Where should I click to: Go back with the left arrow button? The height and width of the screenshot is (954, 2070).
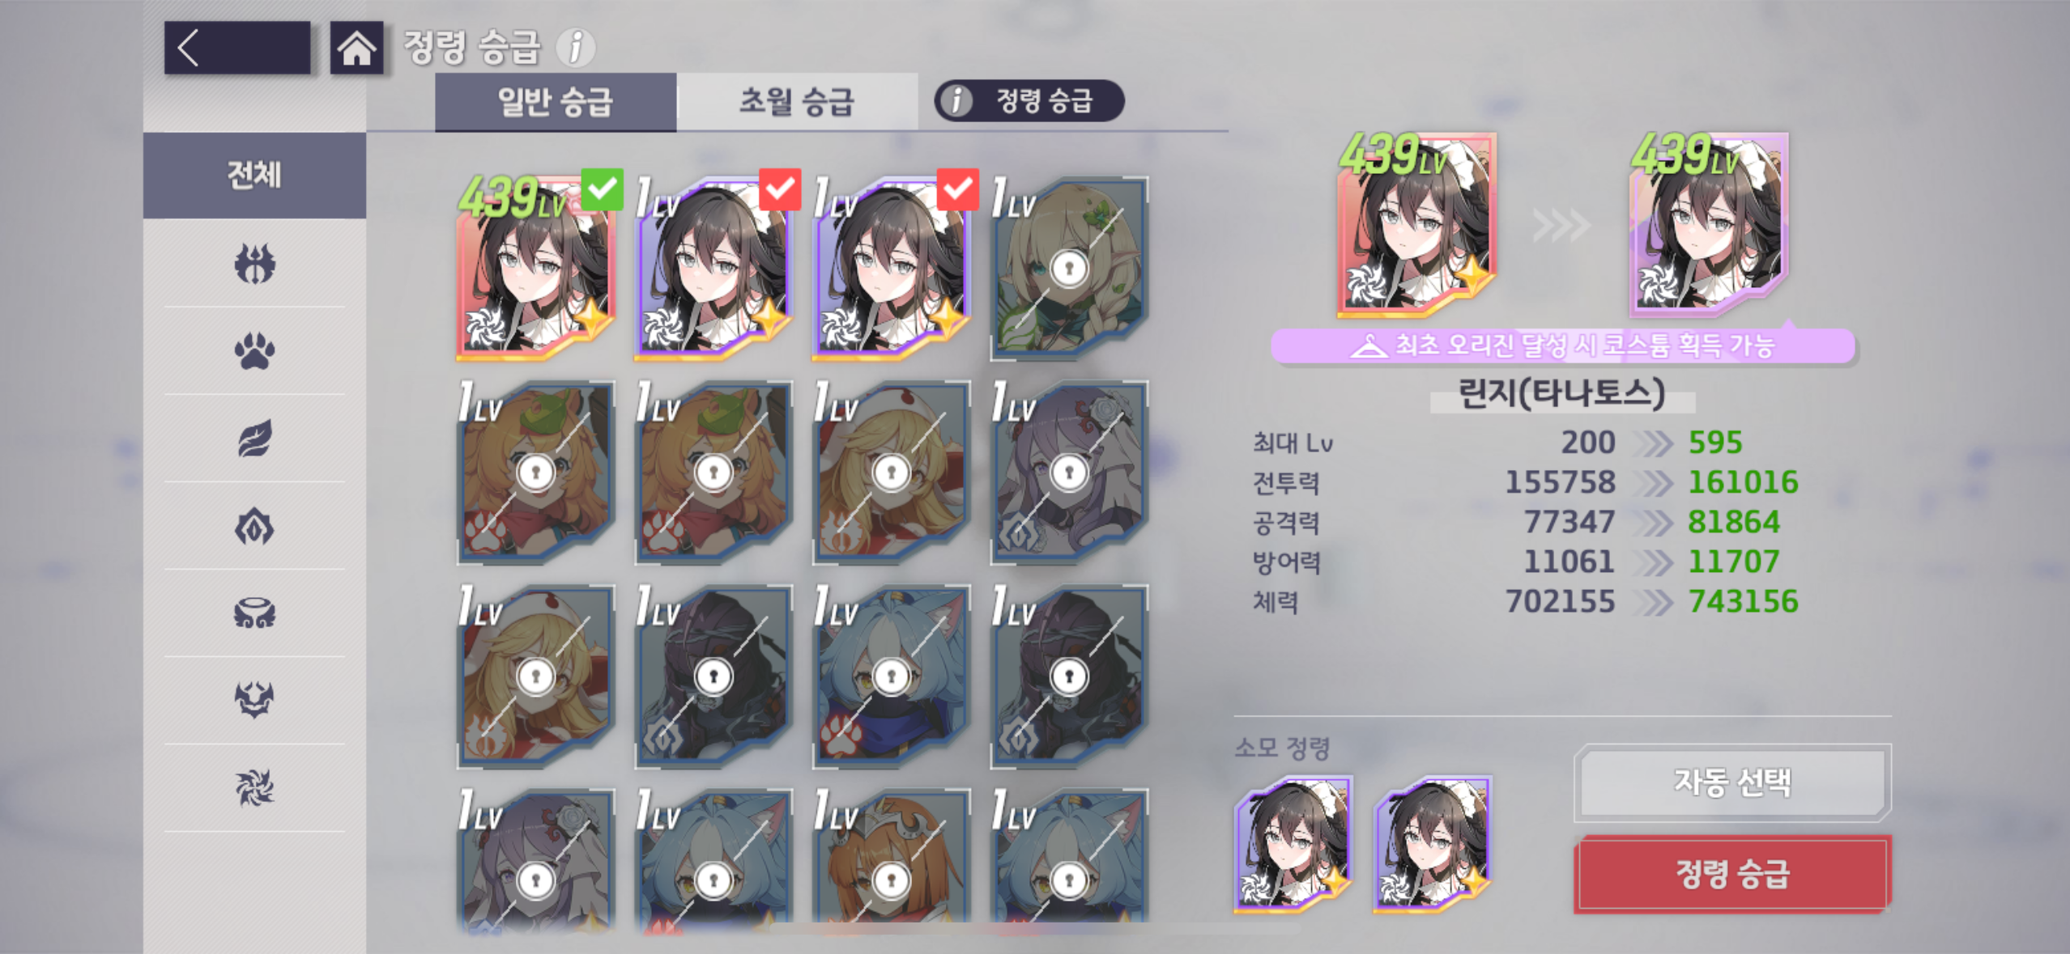[236, 48]
